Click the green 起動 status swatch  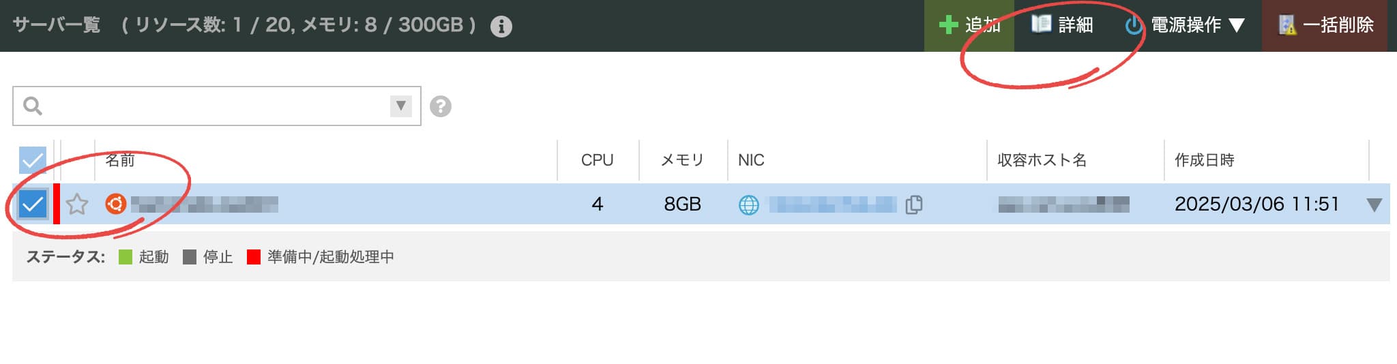click(x=126, y=257)
